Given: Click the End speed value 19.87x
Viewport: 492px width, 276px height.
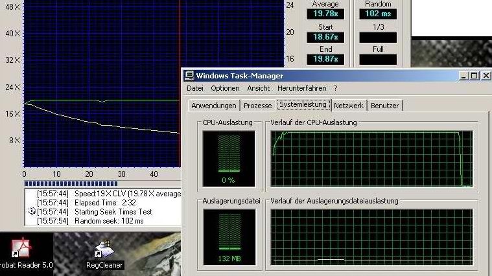Looking at the screenshot, I should (325, 59).
